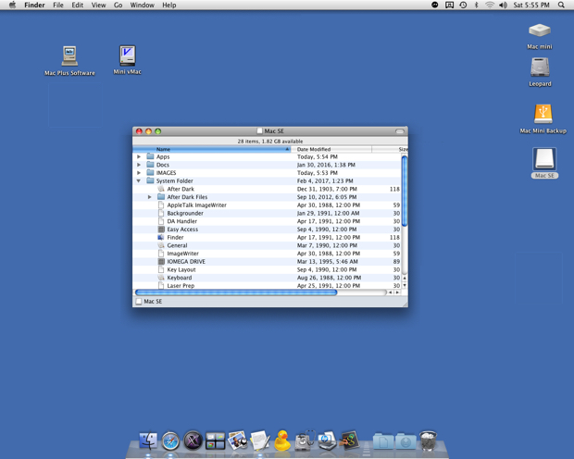
Task: Expand the After Dark Files folder
Action: pos(150,197)
